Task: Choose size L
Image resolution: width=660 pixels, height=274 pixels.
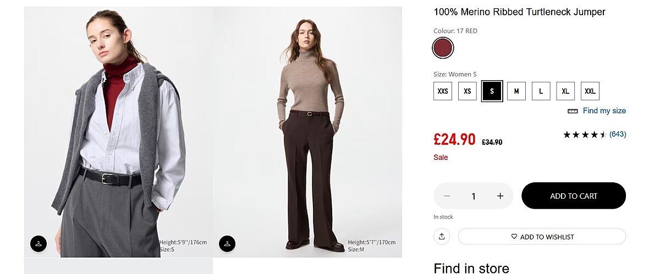Action: pyautogui.click(x=541, y=91)
